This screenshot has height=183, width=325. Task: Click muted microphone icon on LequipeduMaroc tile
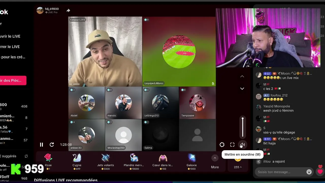213,83
